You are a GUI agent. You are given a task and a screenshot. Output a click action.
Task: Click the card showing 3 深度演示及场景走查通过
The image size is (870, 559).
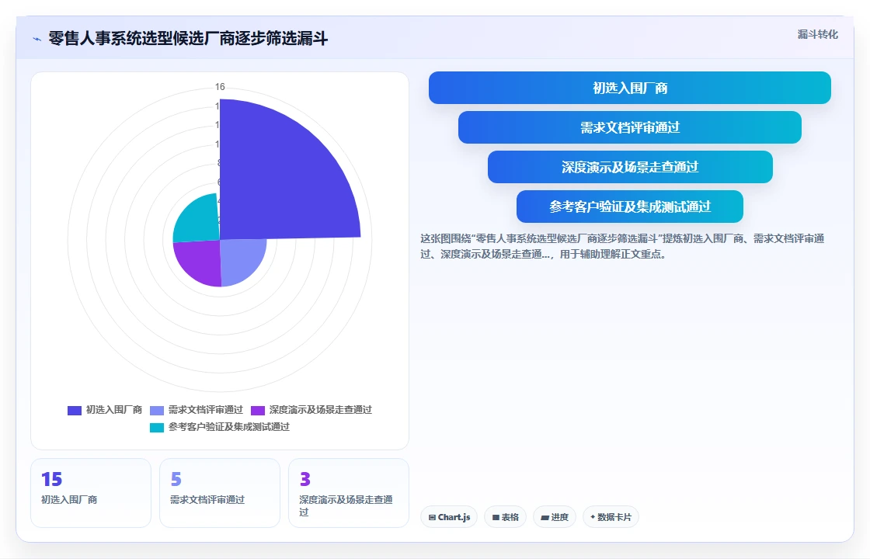click(x=349, y=493)
